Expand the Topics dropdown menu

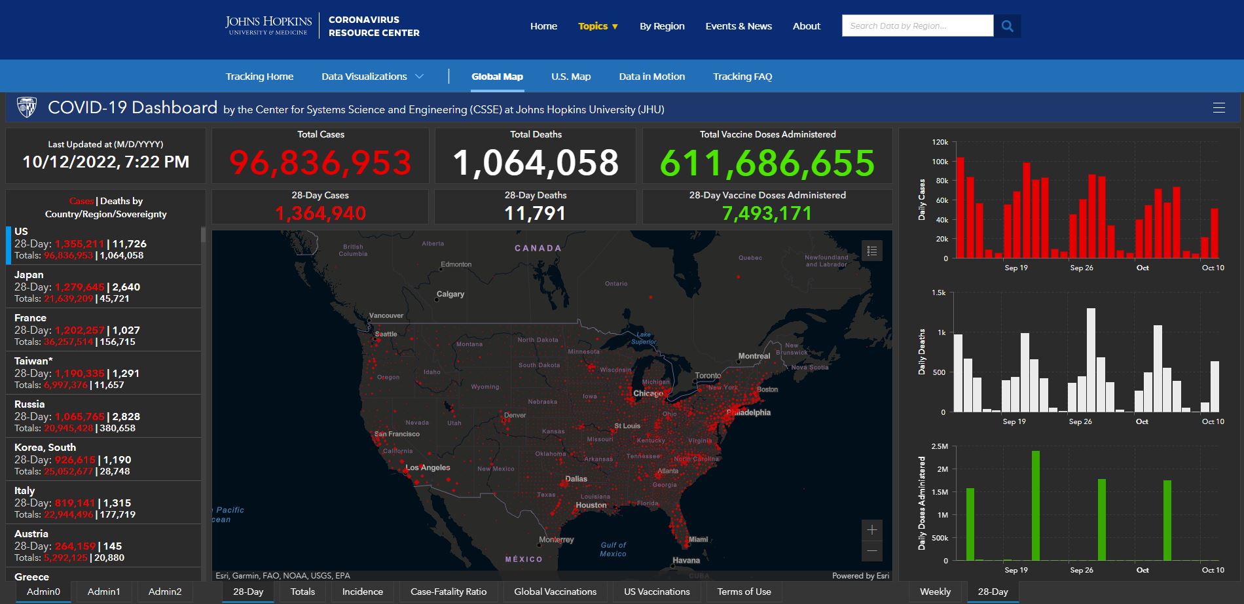598,26
